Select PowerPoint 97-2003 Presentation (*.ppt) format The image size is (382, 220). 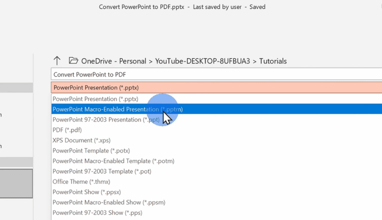click(x=106, y=120)
